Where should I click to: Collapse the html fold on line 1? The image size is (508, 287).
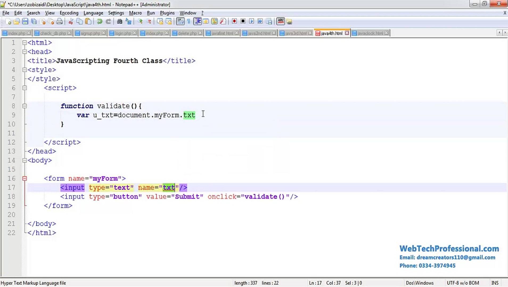[x=24, y=43]
